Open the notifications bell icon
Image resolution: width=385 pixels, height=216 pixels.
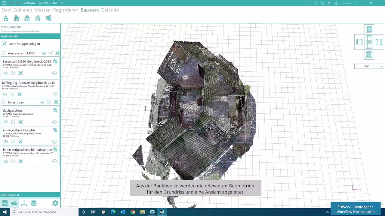coord(329,3)
